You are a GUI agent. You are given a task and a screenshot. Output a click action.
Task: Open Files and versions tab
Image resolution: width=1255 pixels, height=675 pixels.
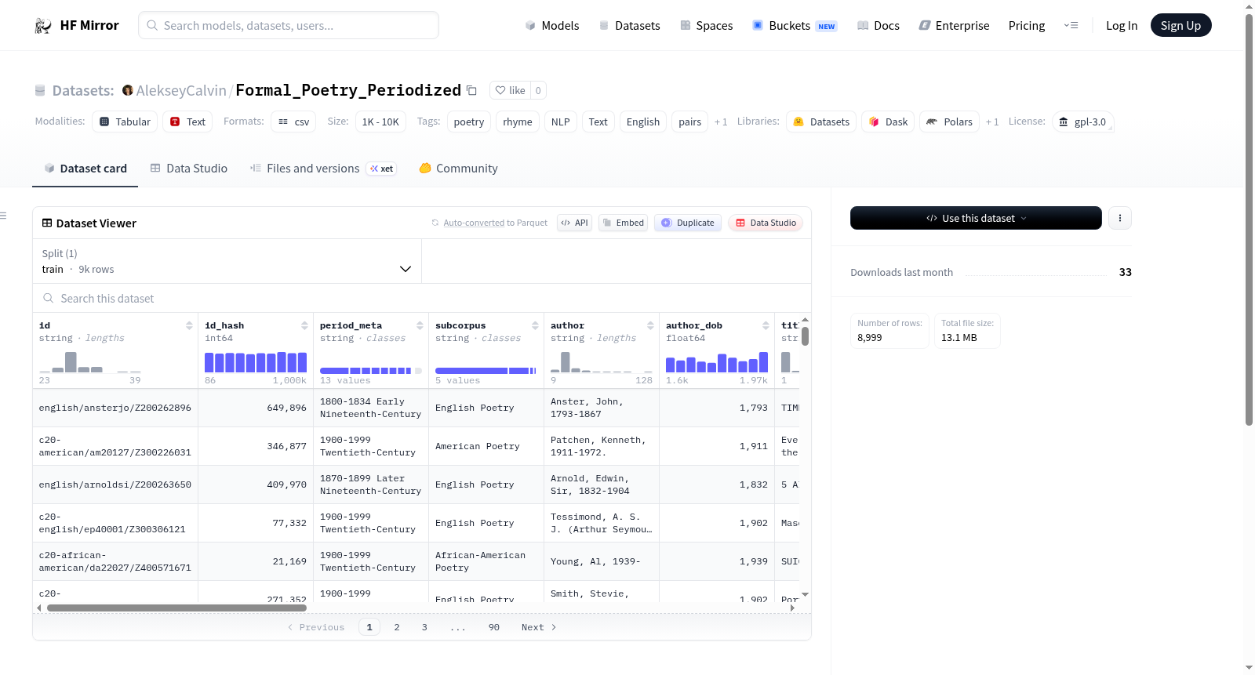[322, 169]
